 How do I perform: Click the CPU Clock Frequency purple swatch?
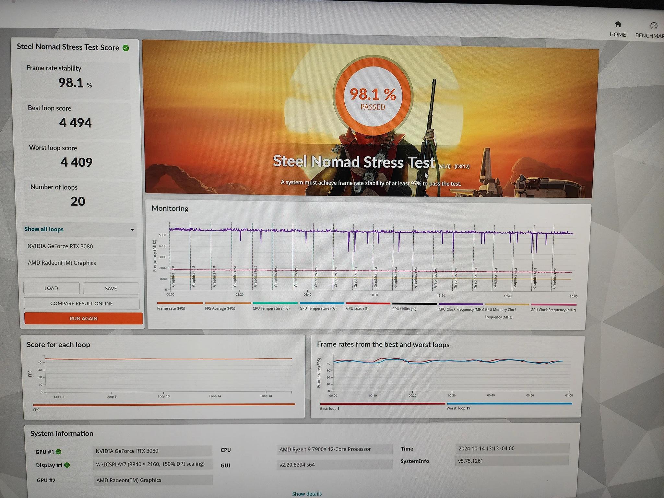[x=461, y=304]
